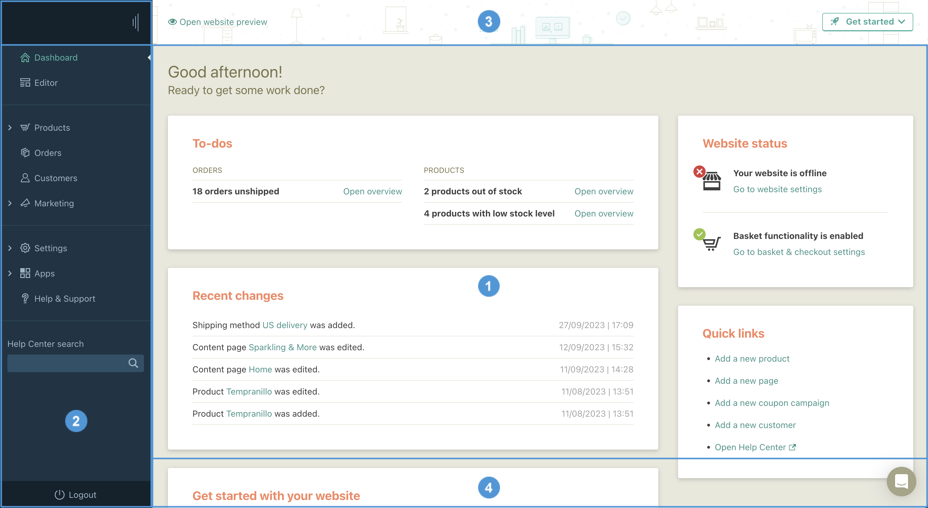The height and width of the screenshot is (508, 928).
Task: Open Tempranillo link in the 'was edited' row
Action: [249, 392]
